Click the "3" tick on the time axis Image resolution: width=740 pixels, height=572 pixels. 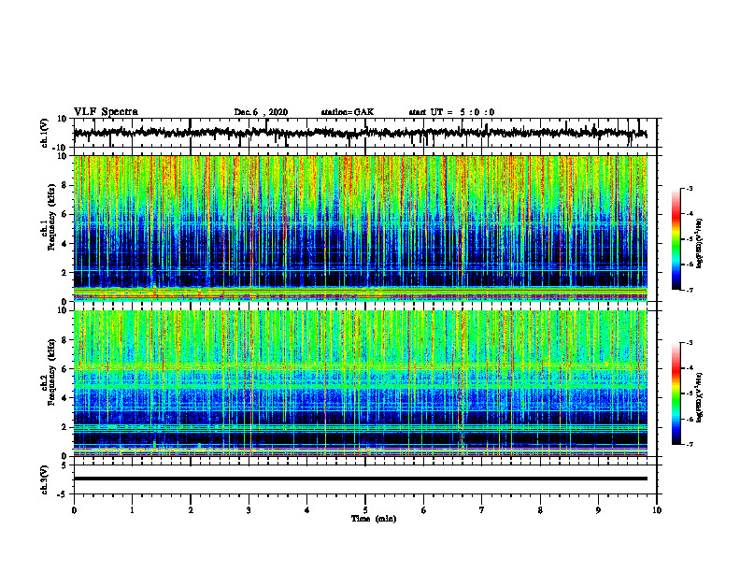249,510
